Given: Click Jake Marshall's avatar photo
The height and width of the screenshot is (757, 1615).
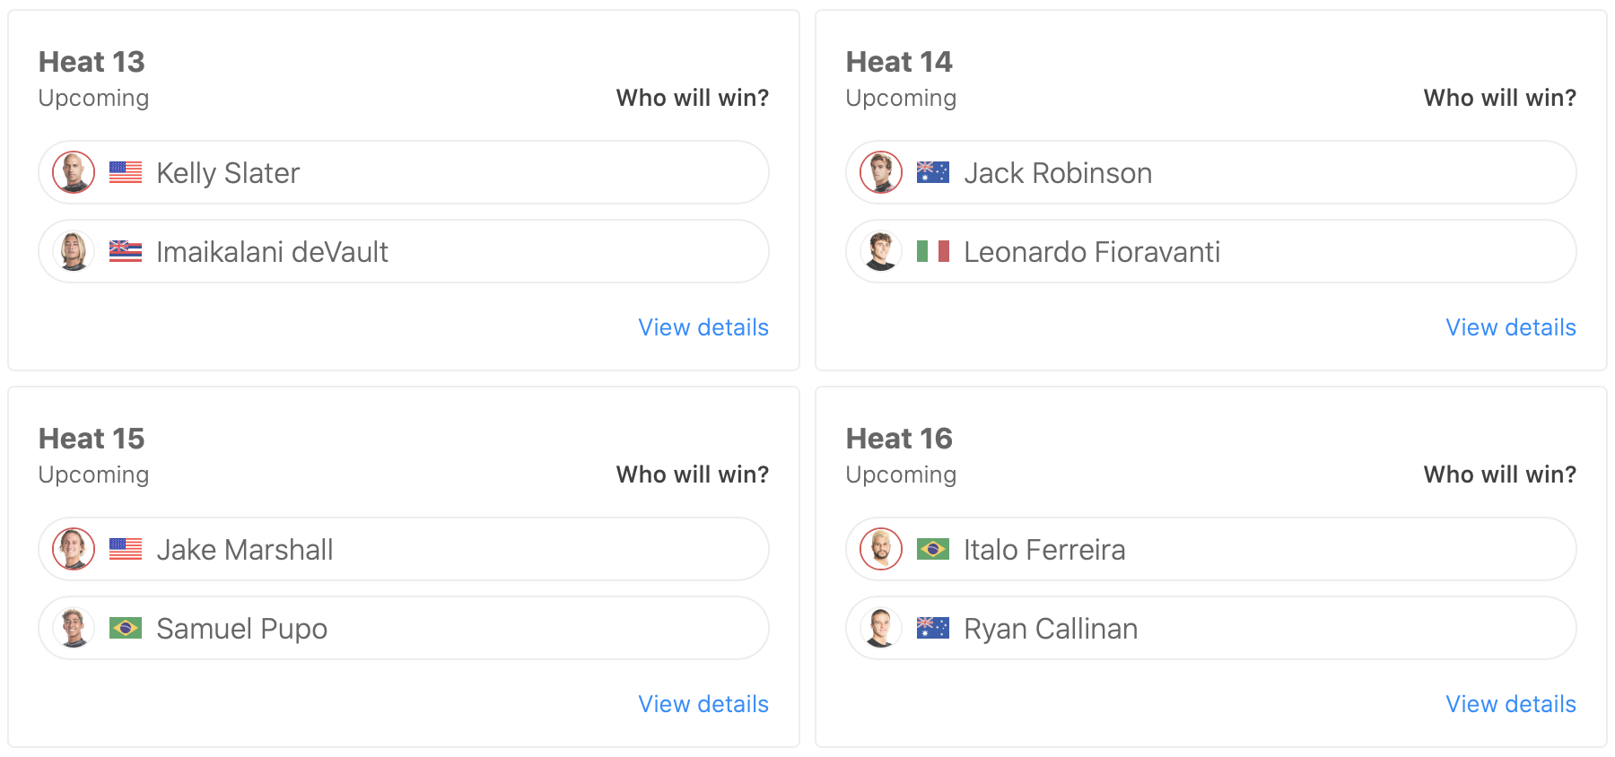Looking at the screenshot, I should click(x=74, y=549).
